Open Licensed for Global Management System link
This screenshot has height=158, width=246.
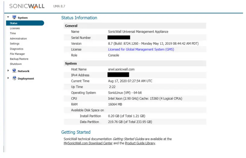click(141, 49)
